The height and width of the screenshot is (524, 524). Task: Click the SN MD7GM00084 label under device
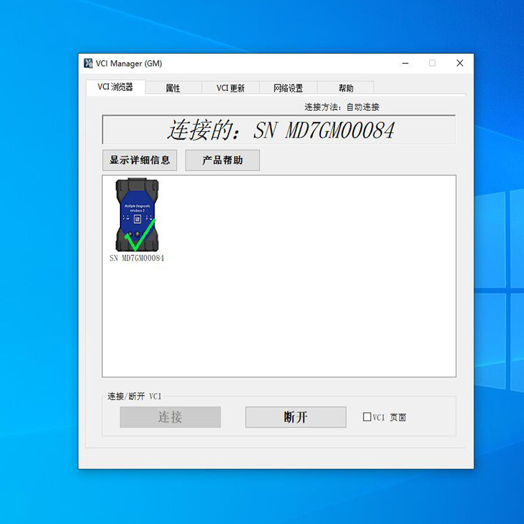pos(137,258)
